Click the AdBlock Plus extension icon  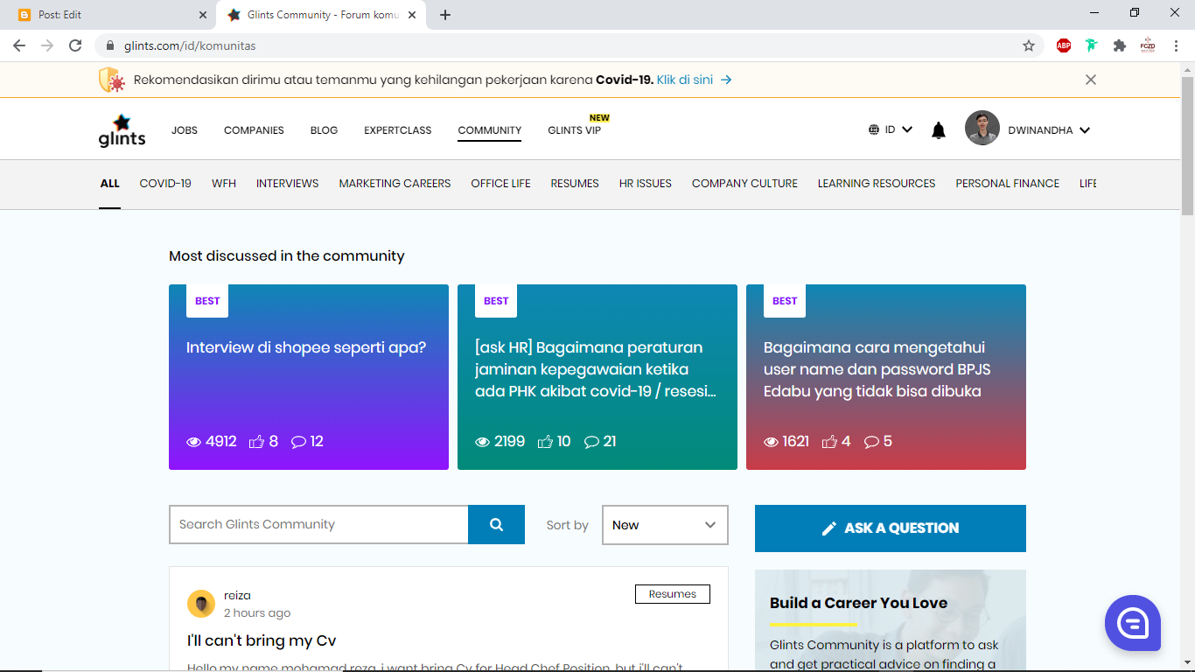(x=1064, y=45)
